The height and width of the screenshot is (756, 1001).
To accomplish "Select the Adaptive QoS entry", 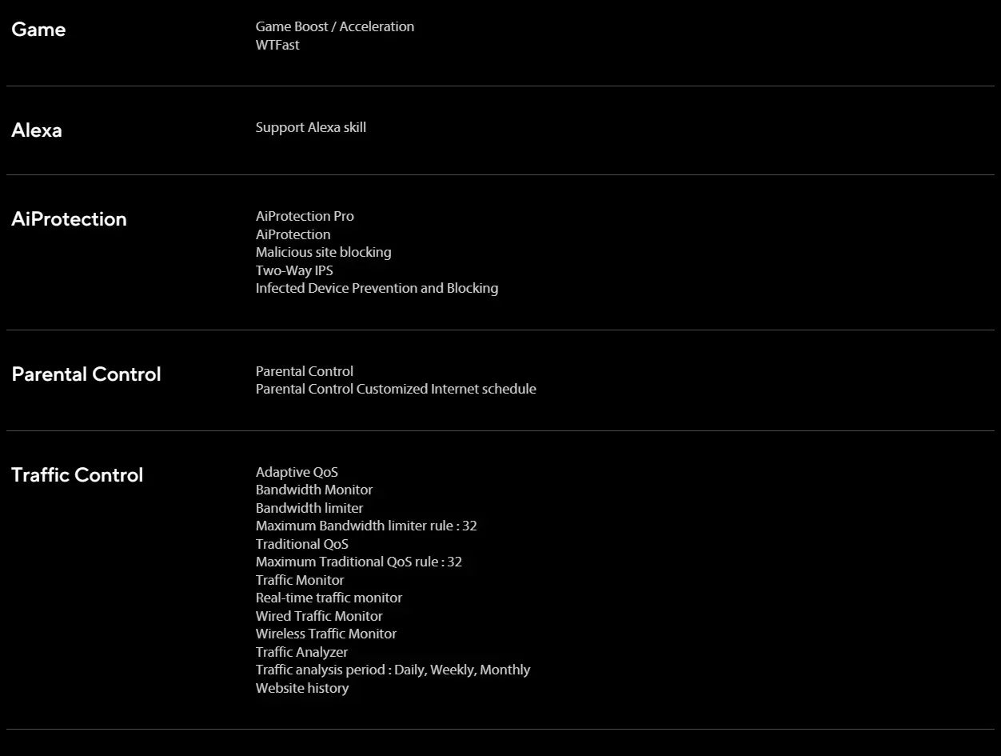I will 297,472.
